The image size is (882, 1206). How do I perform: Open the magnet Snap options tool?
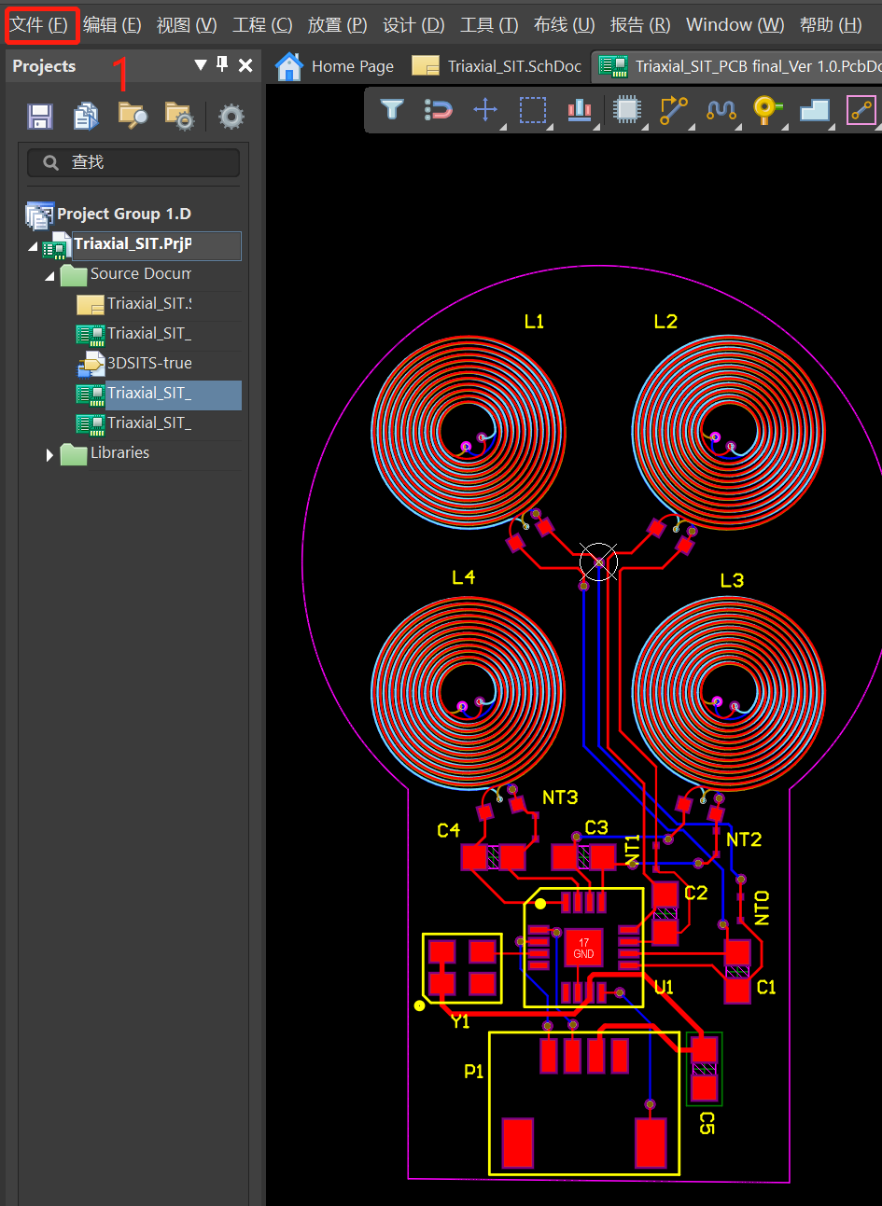pyautogui.click(x=439, y=110)
